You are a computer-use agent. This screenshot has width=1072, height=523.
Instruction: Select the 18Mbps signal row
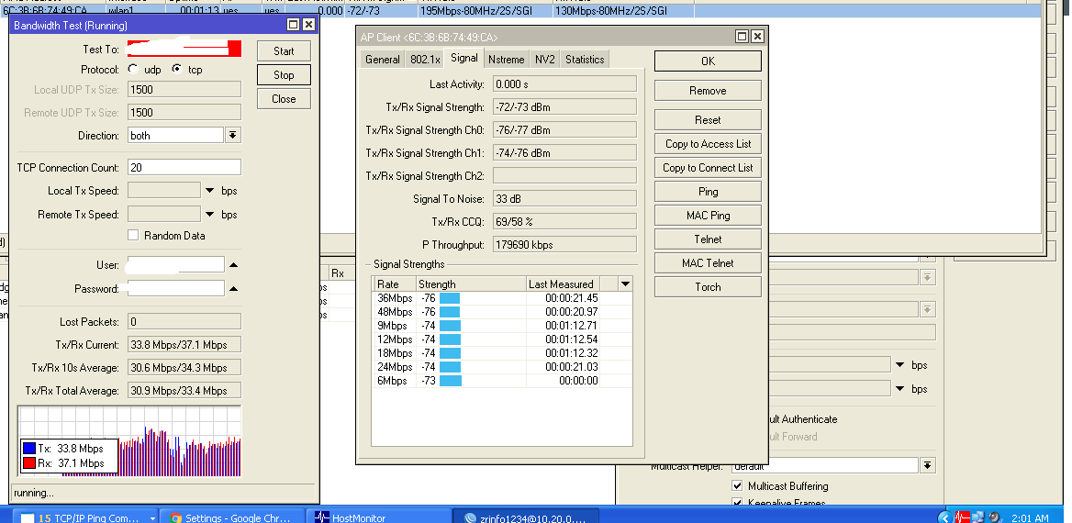coord(502,352)
